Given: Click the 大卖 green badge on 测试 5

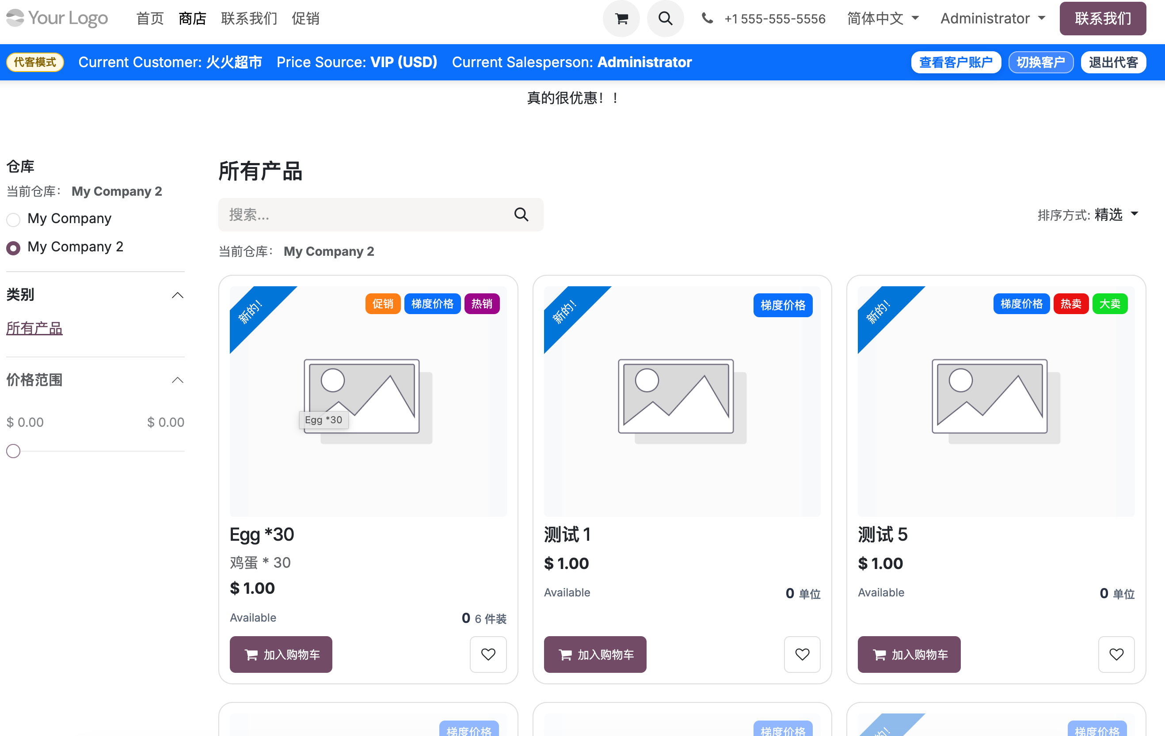Looking at the screenshot, I should (1110, 304).
